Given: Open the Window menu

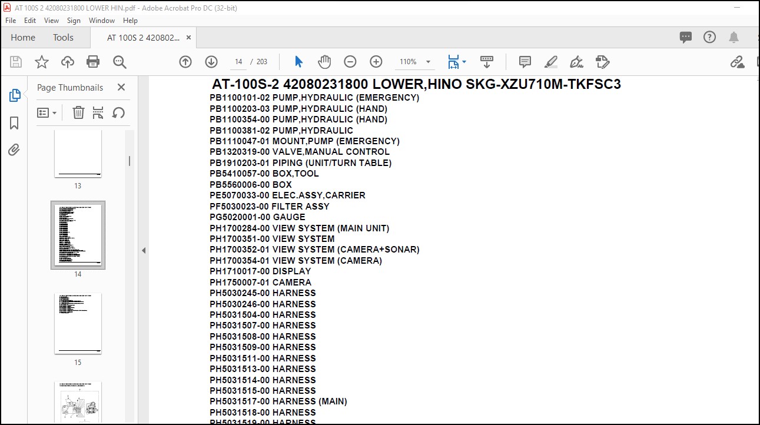Looking at the screenshot, I should click(x=102, y=20).
